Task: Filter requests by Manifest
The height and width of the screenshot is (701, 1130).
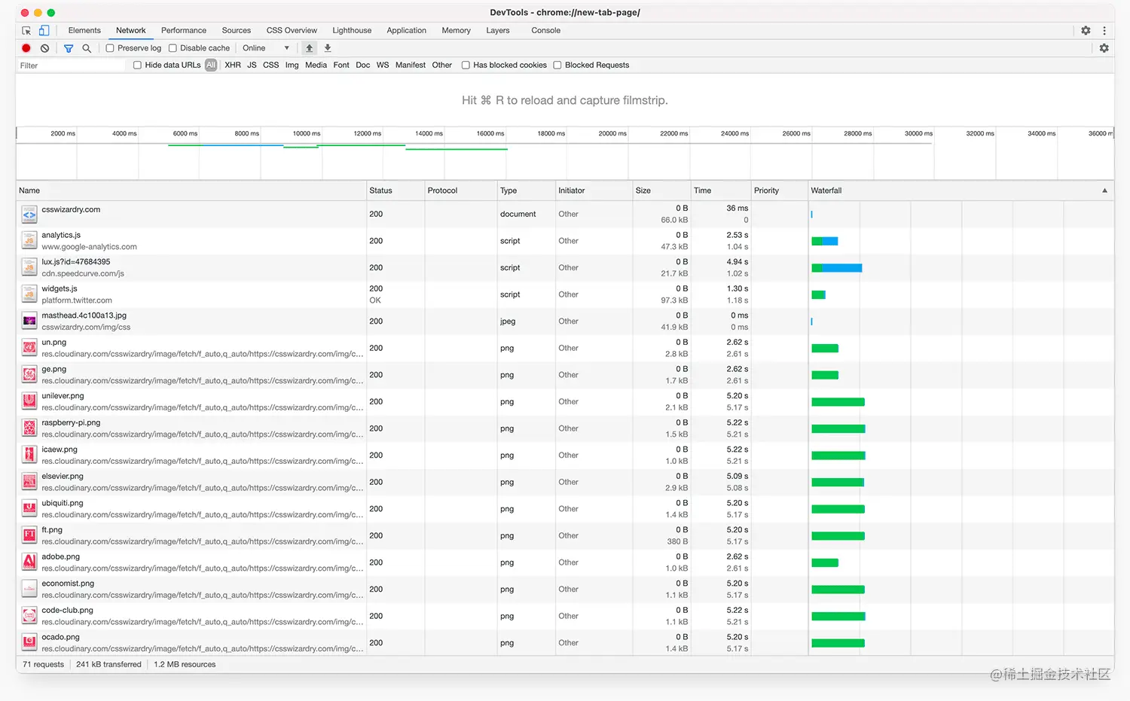Action: (x=411, y=66)
